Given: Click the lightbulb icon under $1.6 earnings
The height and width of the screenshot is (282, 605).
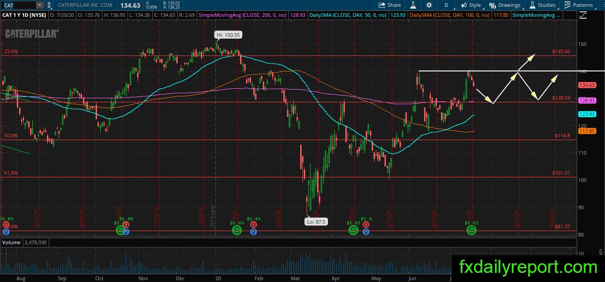Looking at the screenshot, I should pos(365,232).
